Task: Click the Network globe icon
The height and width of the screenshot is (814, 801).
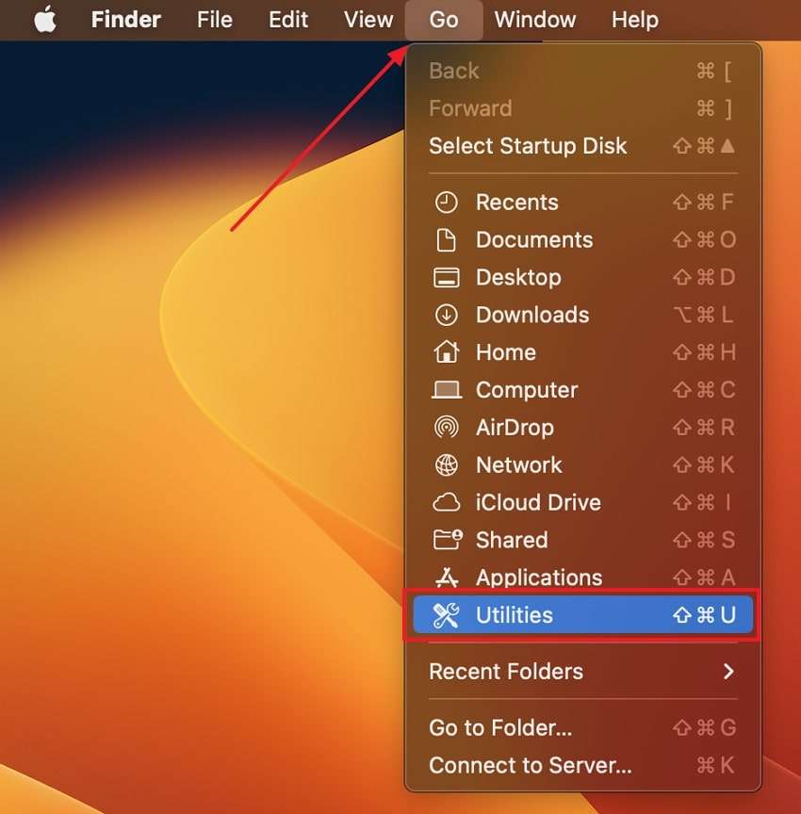Action: click(446, 464)
